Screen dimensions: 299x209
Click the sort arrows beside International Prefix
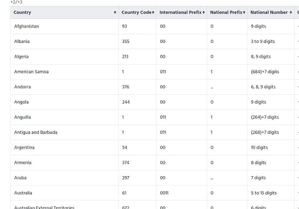pyautogui.click(x=204, y=12)
